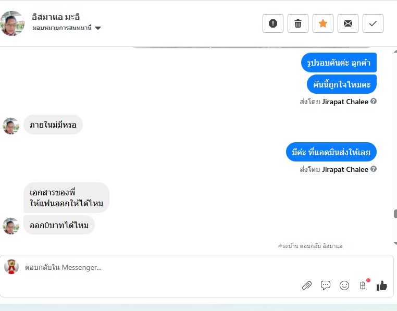Click help icon beside second Jirapat Chalee
This screenshot has height=311, width=397.
[x=374, y=169]
